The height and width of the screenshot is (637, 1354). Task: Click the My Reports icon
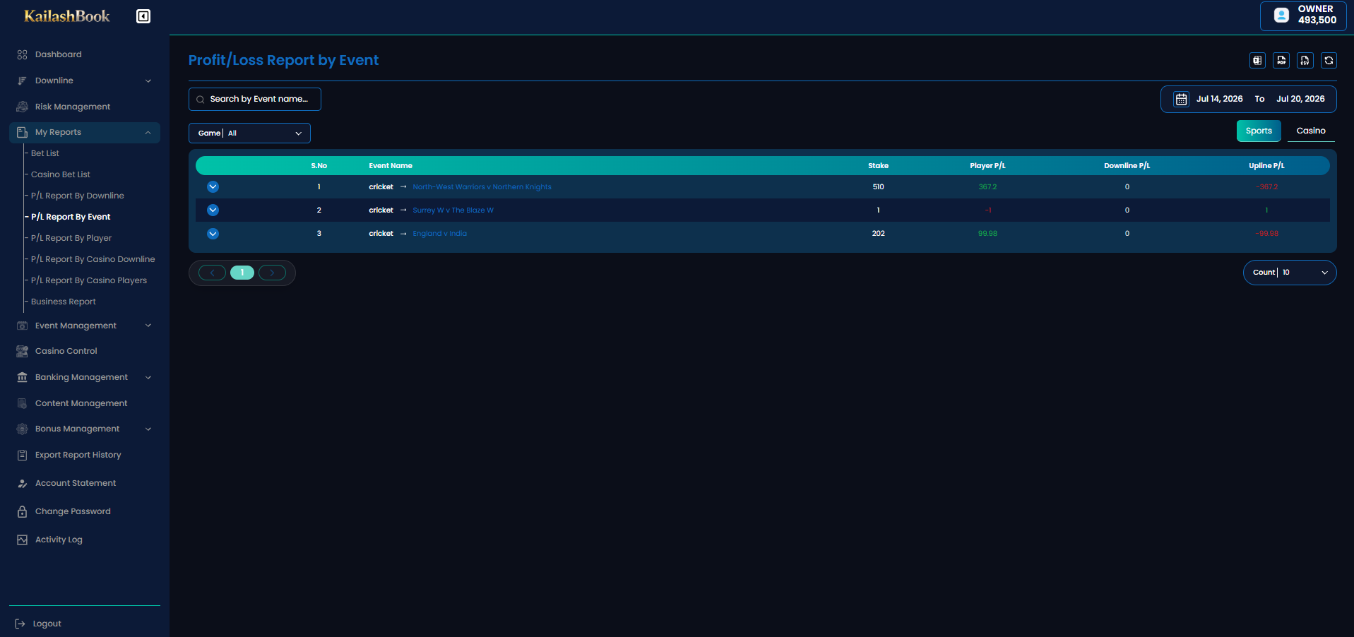[x=22, y=132]
